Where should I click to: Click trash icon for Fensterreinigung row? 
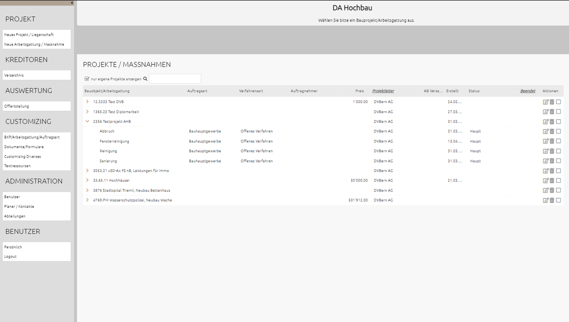click(552, 141)
